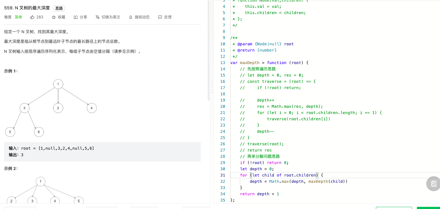
Task: Click line number 31 in the editor gutter
Action: 222,175
